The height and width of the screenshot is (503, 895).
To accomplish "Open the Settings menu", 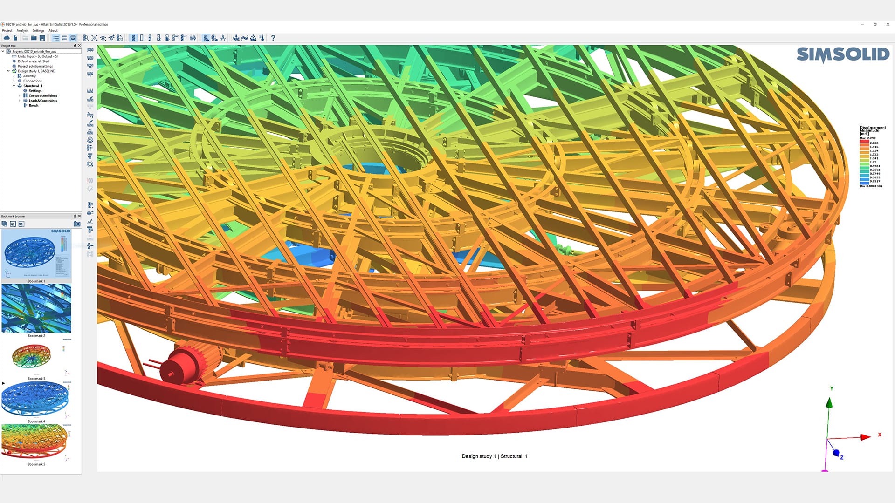I will coord(38,30).
